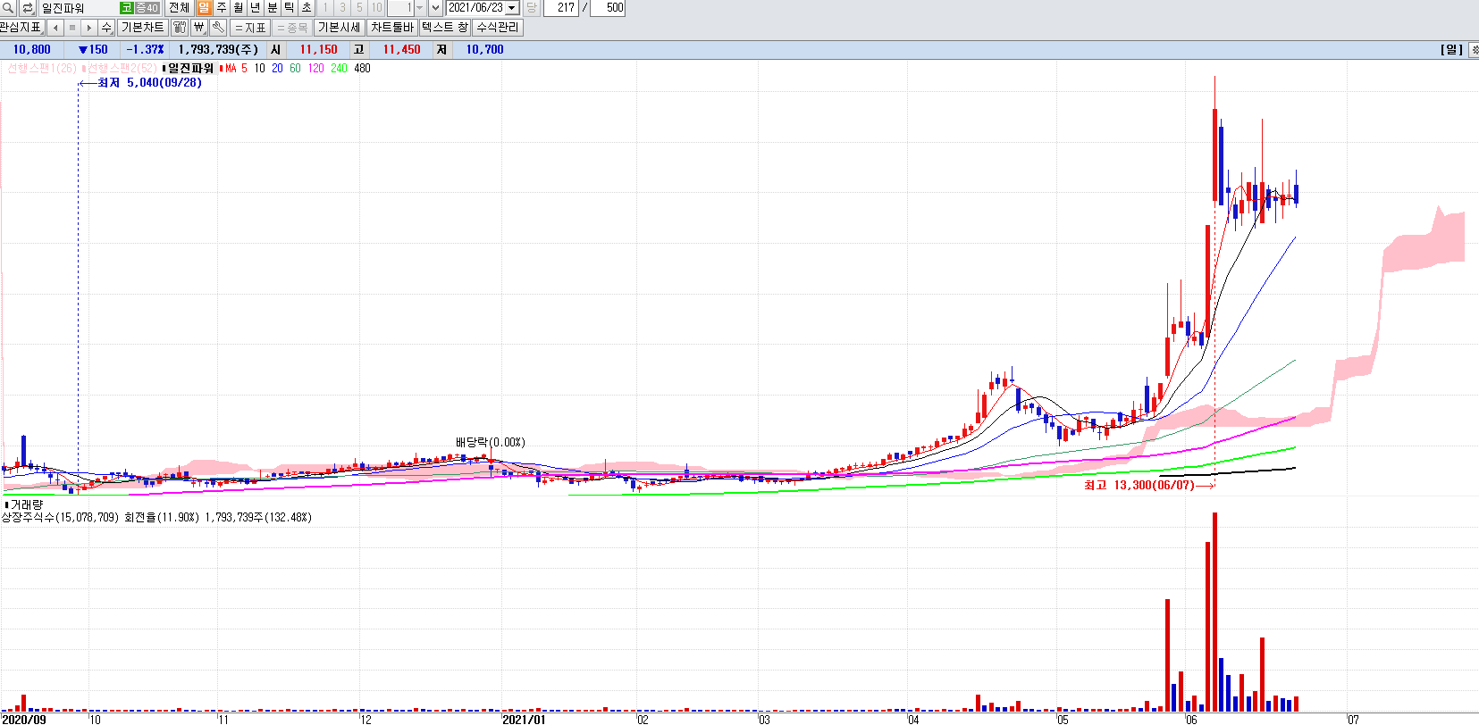Click the 당 button next to date
Viewport: 1479px width, 725px height.
click(532, 8)
